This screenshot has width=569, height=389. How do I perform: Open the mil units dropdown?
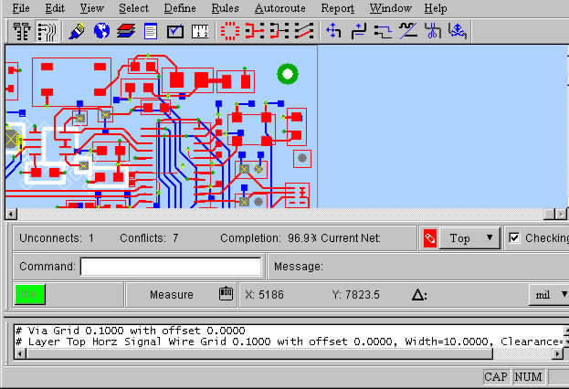pyautogui.click(x=549, y=295)
